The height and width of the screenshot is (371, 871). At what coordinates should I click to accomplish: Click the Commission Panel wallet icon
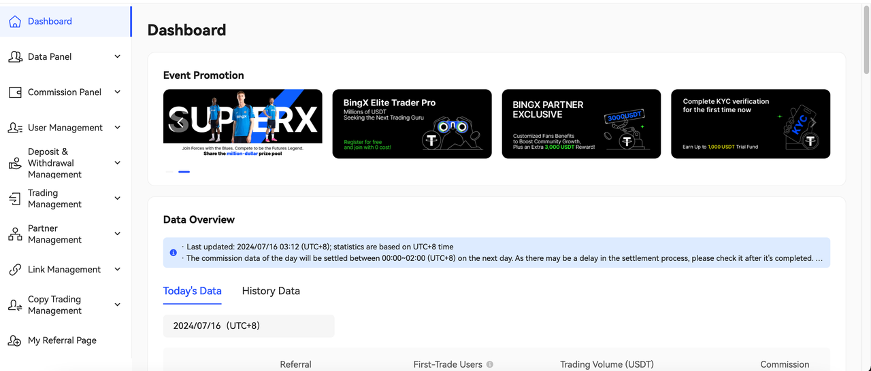point(14,92)
